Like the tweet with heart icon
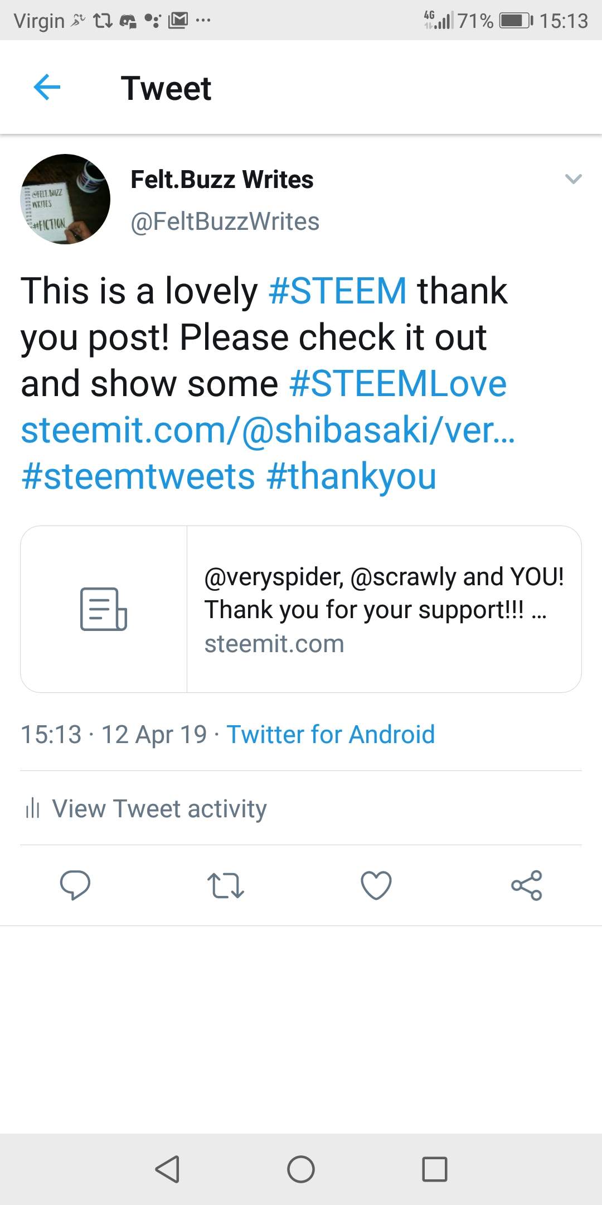 click(376, 885)
